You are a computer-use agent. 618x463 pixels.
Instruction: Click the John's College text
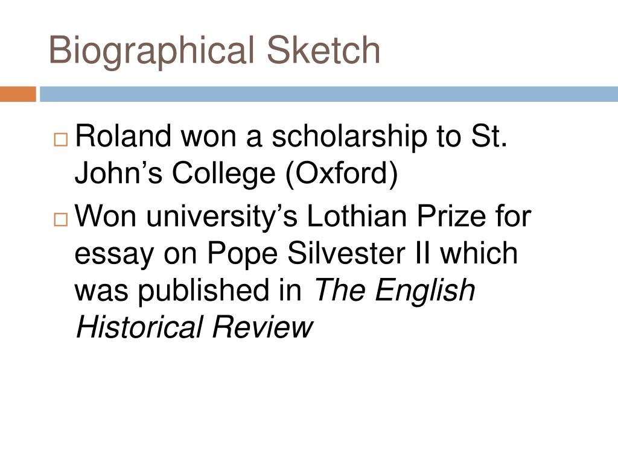coord(175,173)
